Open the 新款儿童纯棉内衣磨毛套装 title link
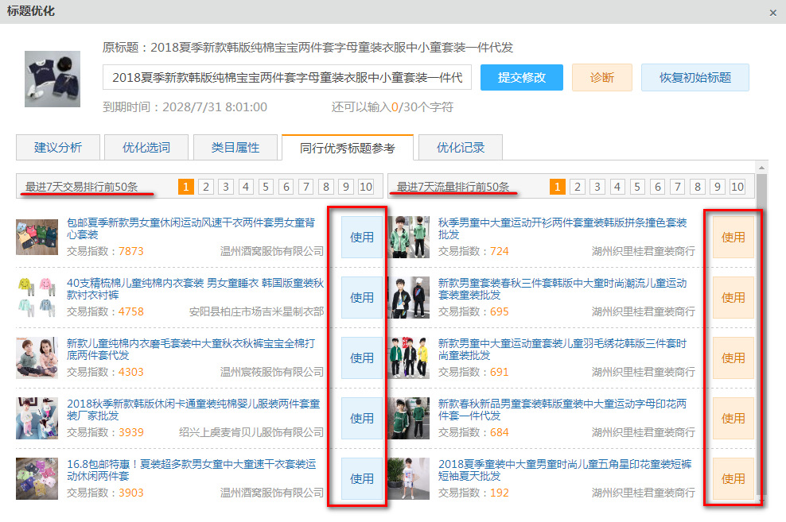Image resolution: width=786 pixels, height=522 pixels. pos(191,350)
